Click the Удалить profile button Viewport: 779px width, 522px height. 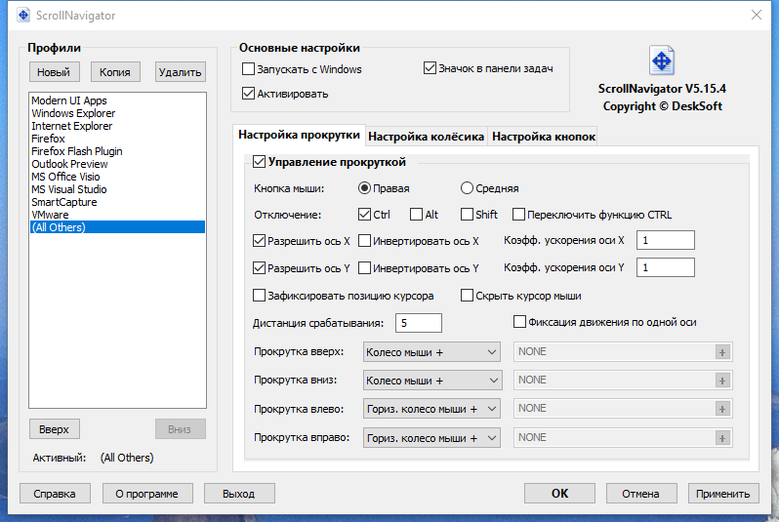[x=180, y=72]
